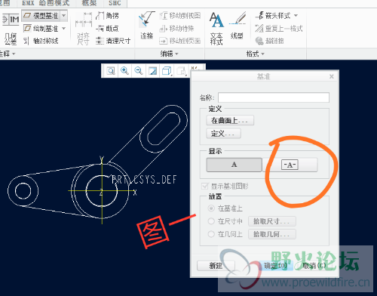Click the 名称 name input field
The width and height of the screenshot is (377, 296).
(274, 97)
